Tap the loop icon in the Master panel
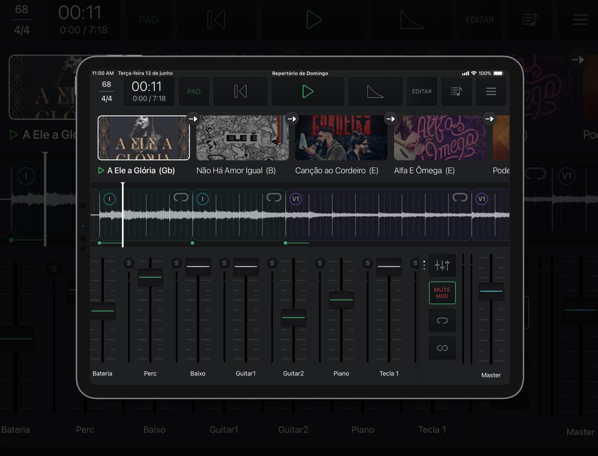 pos(442,320)
